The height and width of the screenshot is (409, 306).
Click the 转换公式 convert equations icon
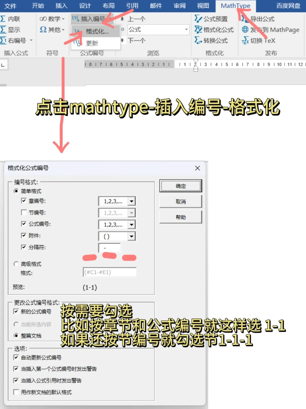click(x=198, y=40)
